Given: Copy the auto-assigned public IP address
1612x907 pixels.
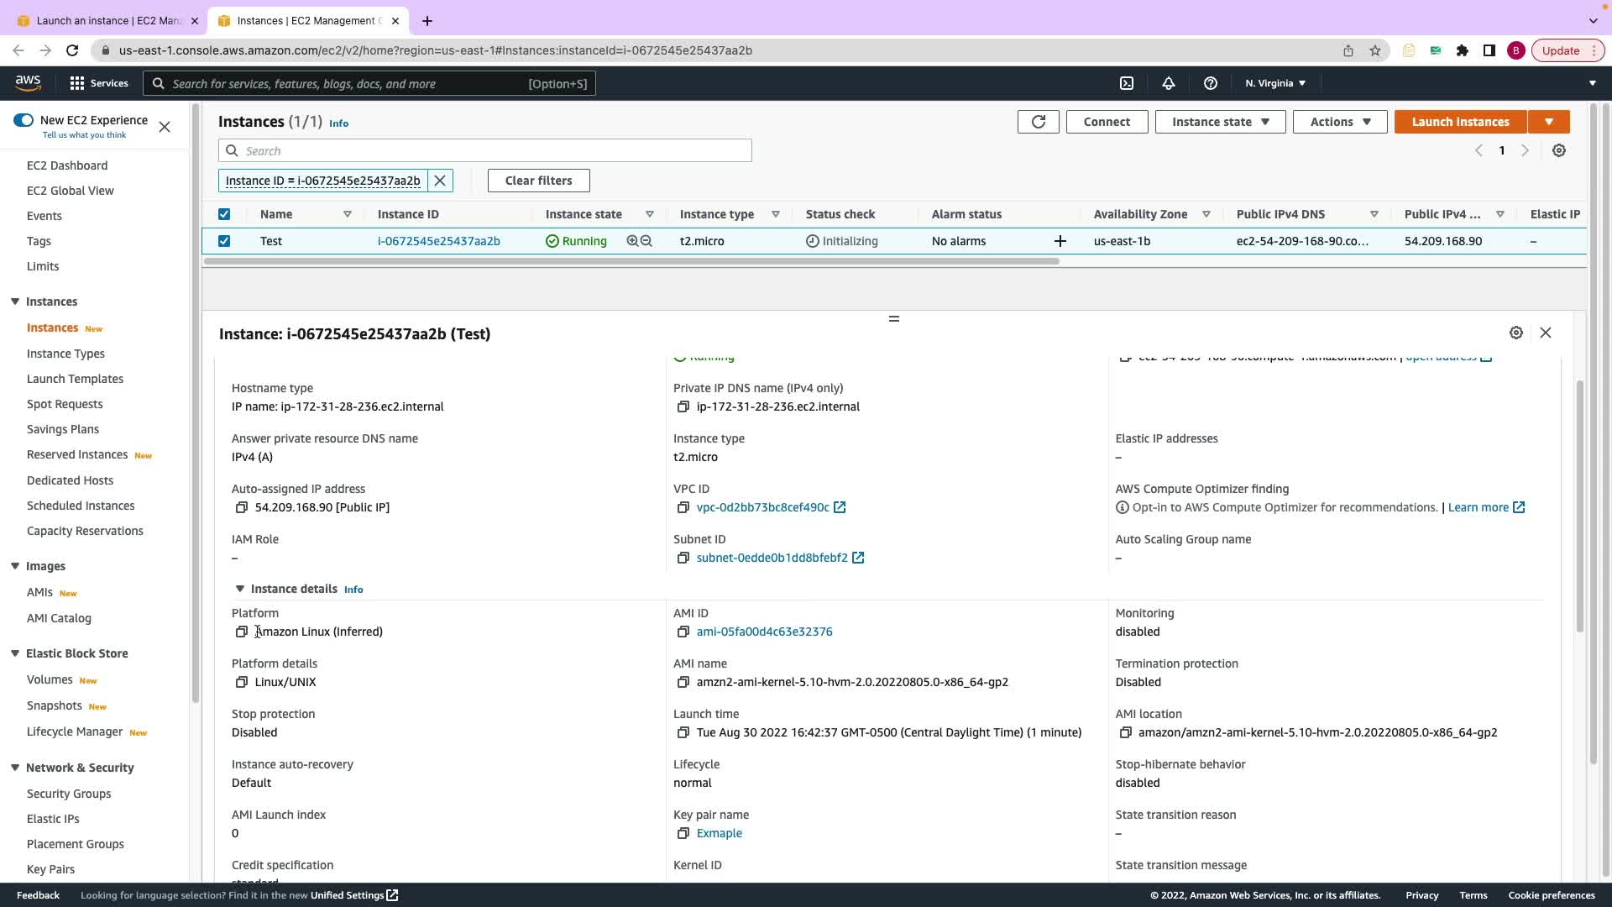Looking at the screenshot, I should point(242,507).
